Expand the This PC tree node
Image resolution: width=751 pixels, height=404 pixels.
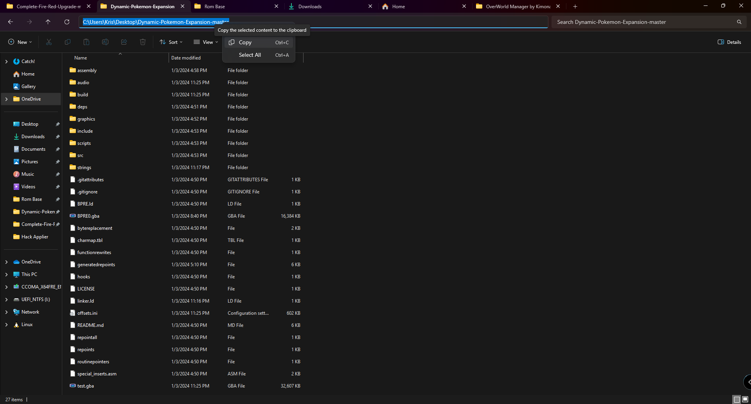pos(6,274)
